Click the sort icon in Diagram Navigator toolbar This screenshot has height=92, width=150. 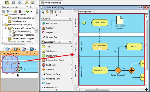coord(20,11)
